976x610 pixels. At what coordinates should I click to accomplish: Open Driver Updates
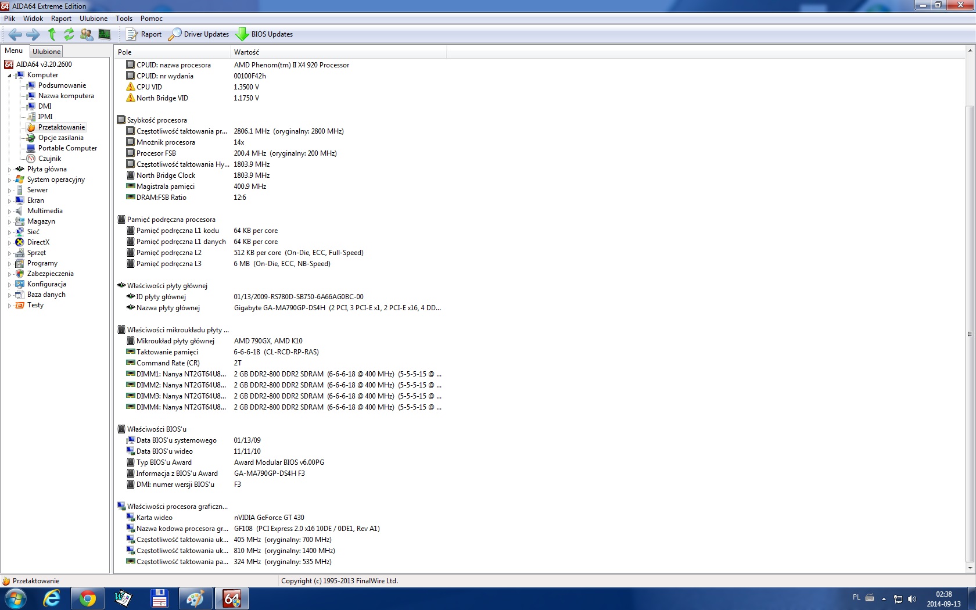pos(199,34)
